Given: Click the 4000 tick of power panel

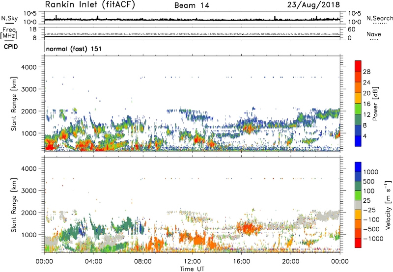Looking at the screenshot, I should point(29,67).
